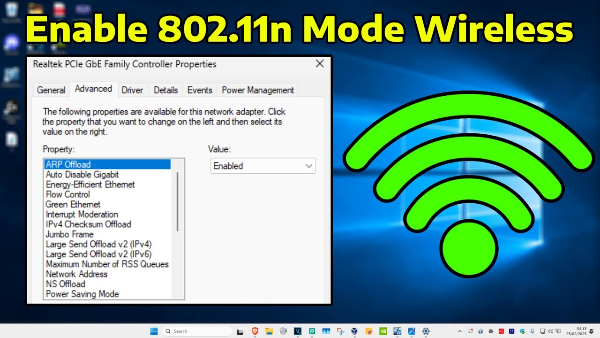
Task: Select ARP Offload in the Property list
Action: pyautogui.click(x=107, y=164)
